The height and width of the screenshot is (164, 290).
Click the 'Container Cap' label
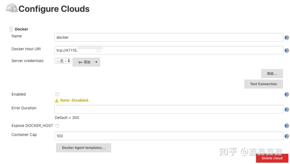[24, 135]
